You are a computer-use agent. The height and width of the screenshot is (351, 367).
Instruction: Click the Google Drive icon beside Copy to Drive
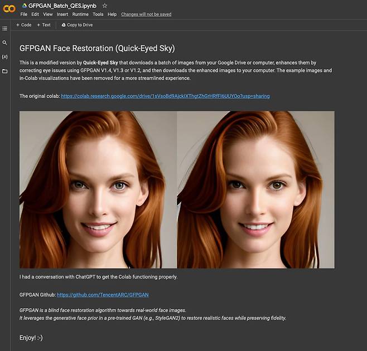click(x=64, y=25)
